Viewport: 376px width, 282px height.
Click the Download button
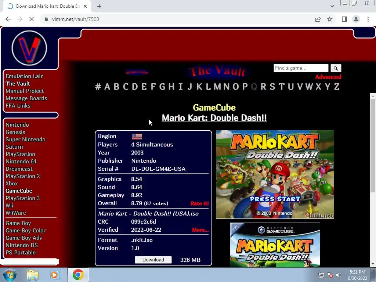click(153, 260)
